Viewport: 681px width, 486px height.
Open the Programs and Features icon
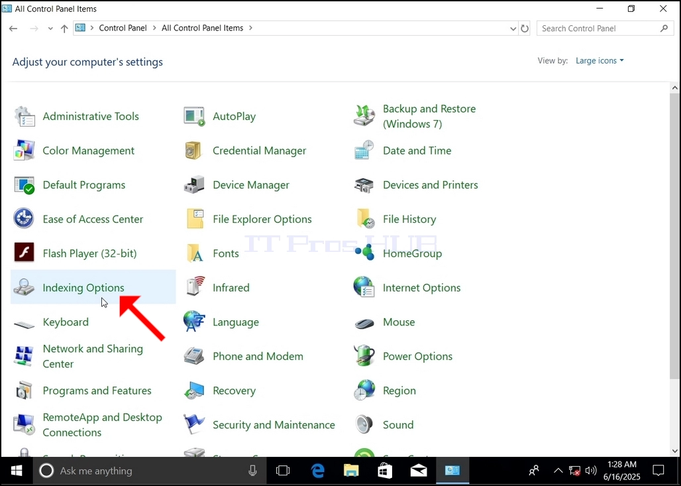point(25,391)
